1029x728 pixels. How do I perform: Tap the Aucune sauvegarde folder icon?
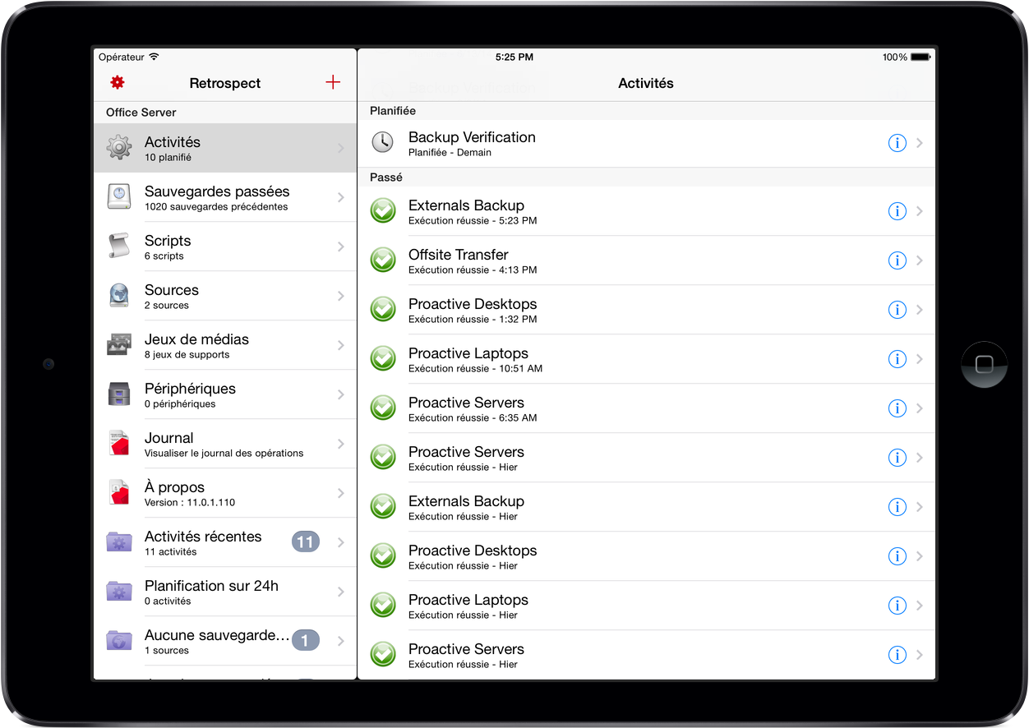coord(119,641)
